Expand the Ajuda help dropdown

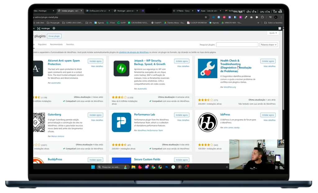click(273, 33)
